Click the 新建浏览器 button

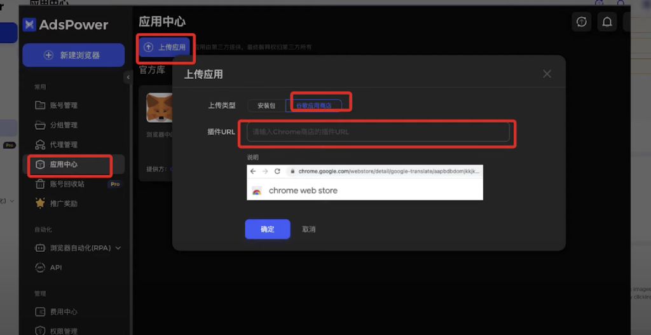[x=74, y=55]
